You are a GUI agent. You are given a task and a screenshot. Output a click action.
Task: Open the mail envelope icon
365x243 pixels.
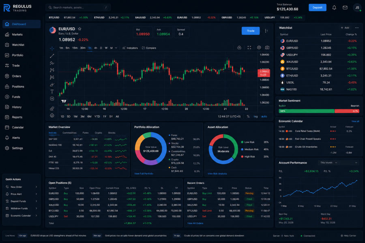click(345, 8)
